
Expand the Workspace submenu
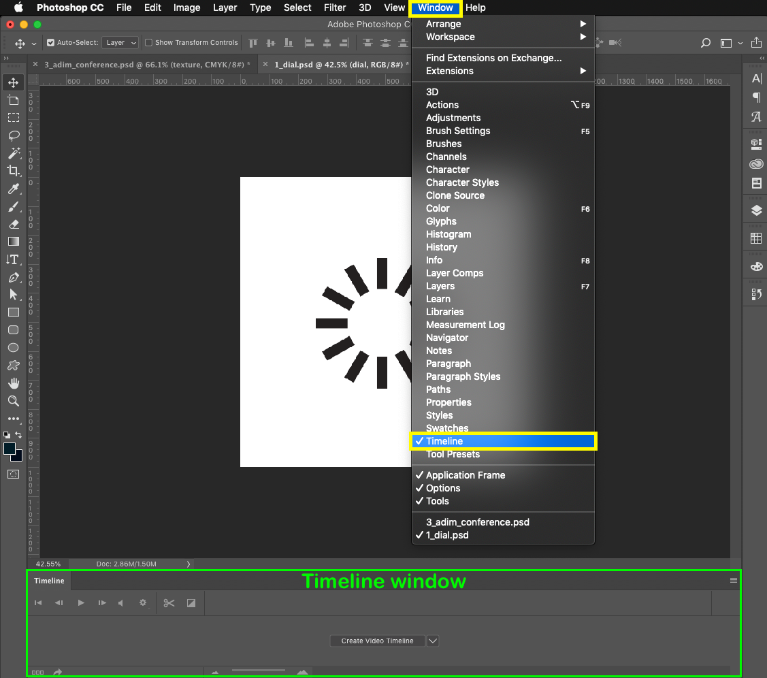(504, 37)
